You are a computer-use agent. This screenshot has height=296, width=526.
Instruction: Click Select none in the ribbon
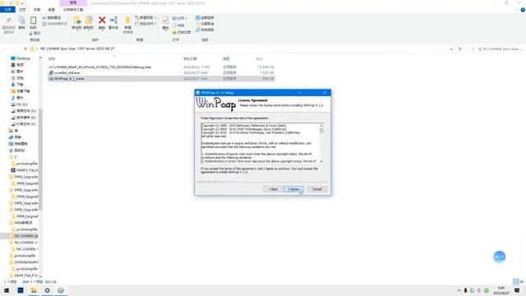click(x=205, y=24)
